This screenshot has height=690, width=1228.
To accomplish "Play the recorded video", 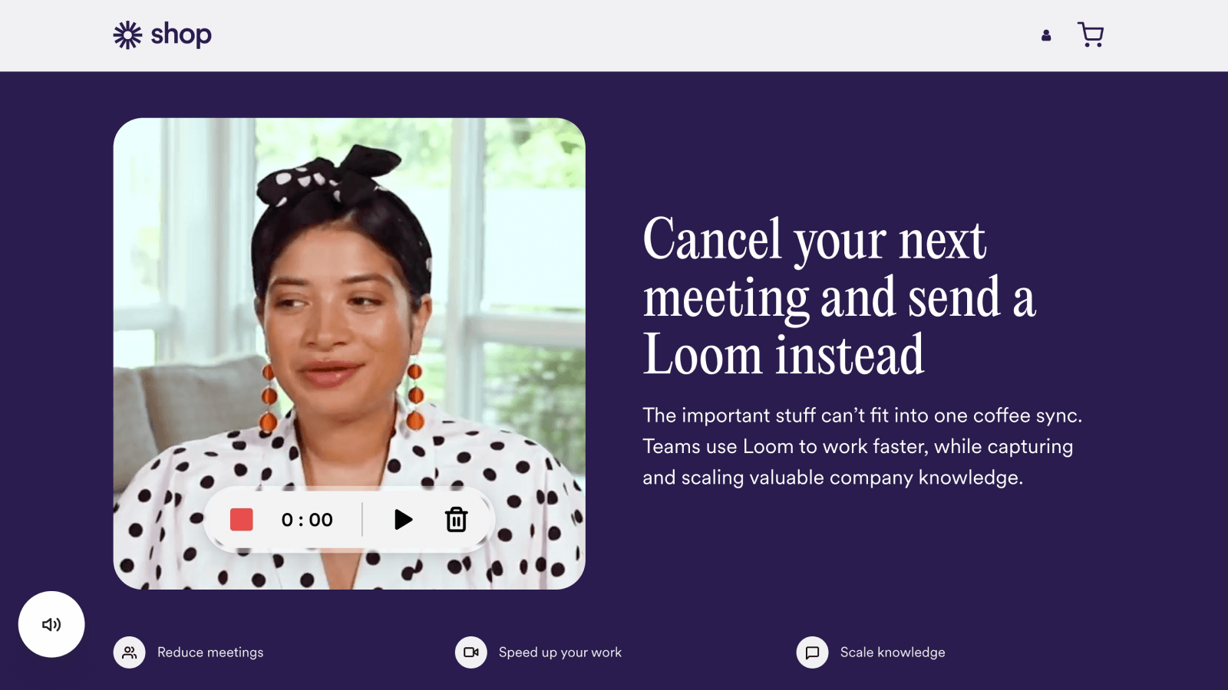I will [403, 520].
